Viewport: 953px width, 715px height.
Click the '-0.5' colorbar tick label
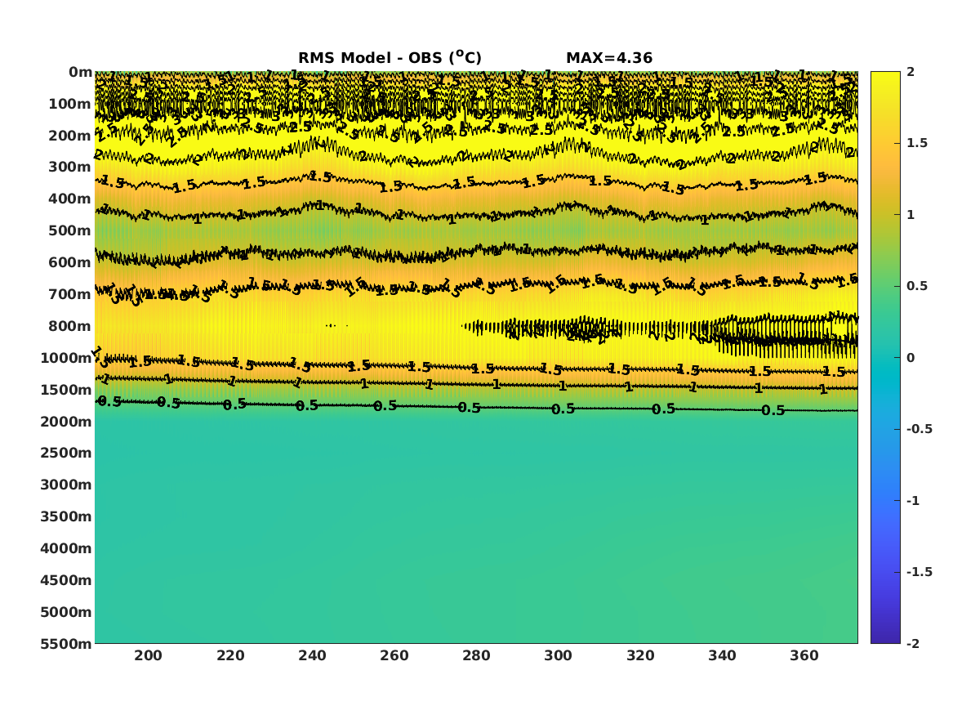pos(919,429)
